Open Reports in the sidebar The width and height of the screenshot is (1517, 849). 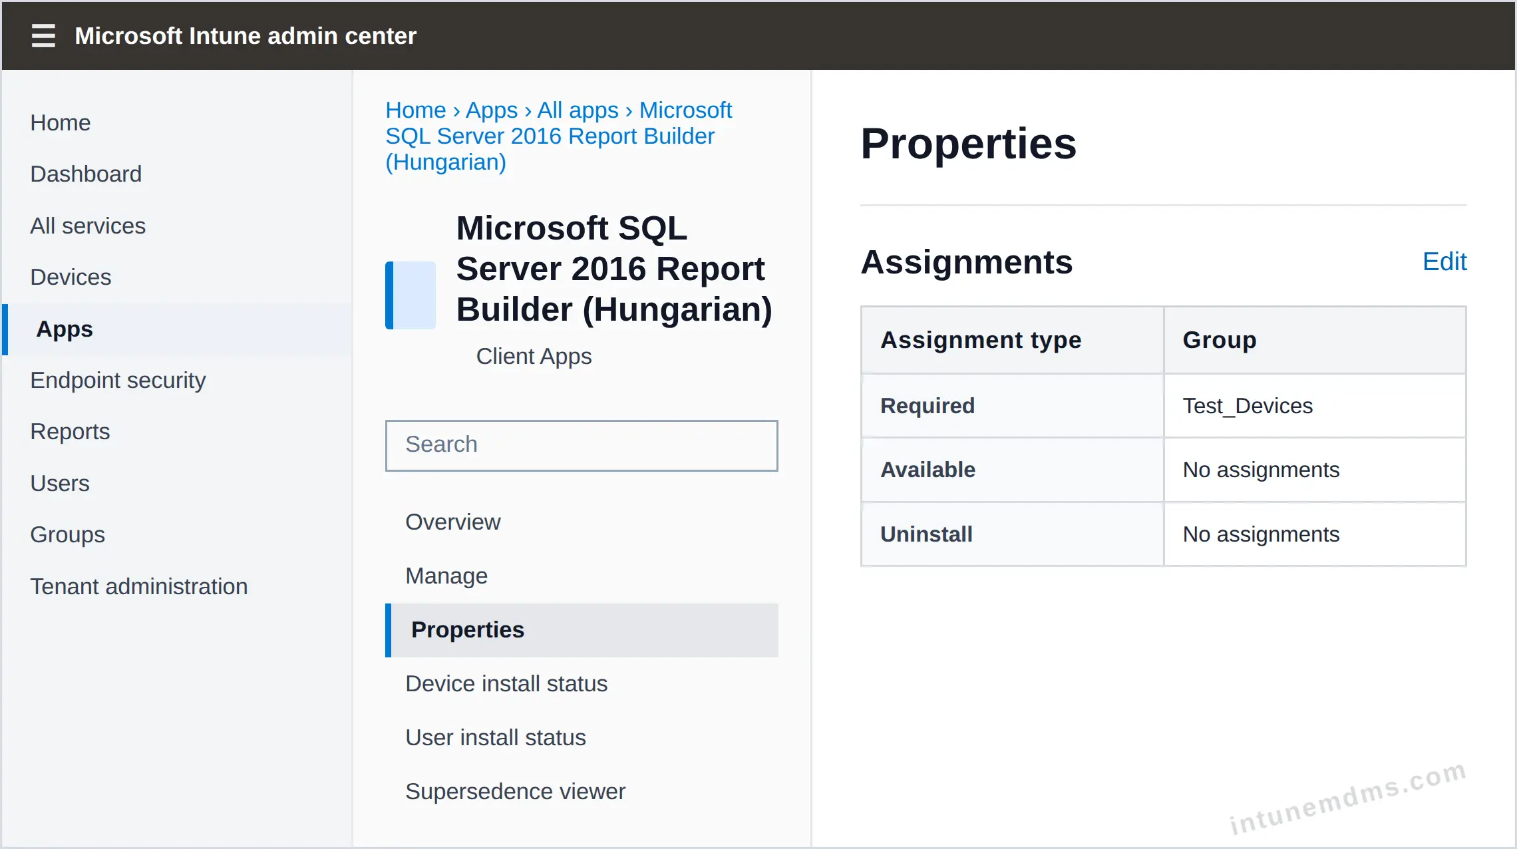click(70, 432)
